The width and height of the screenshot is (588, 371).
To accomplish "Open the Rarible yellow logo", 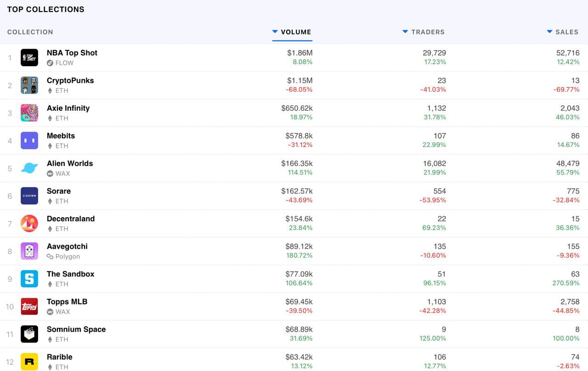I will tap(29, 362).
